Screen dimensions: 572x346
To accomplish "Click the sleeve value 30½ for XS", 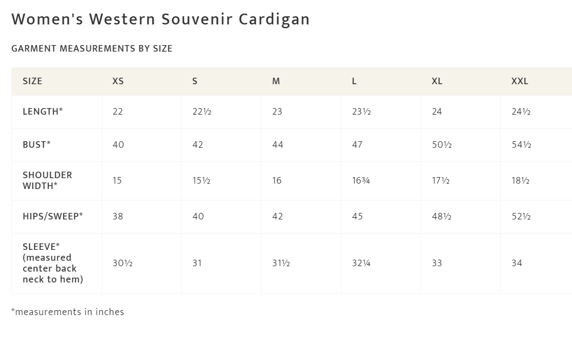I will point(122,263).
